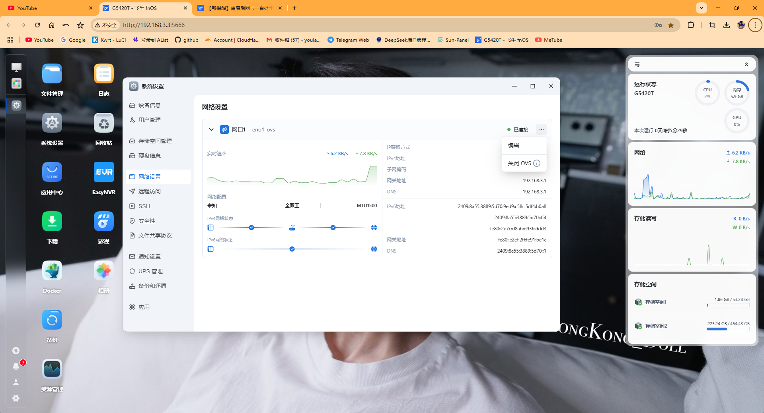Open the github bookmark
The image size is (764, 413).
(187, 40)
